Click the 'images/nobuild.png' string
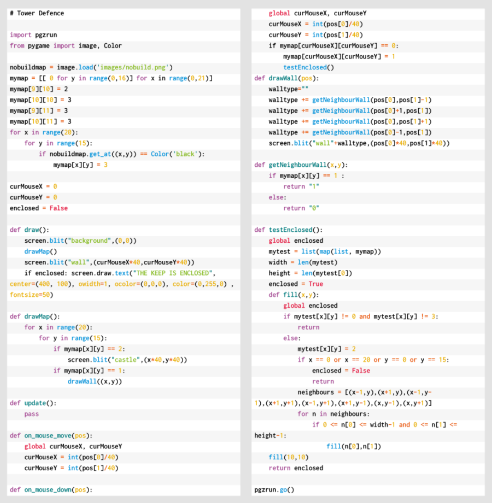Screen dimensions: 492x503 [133, 68]
